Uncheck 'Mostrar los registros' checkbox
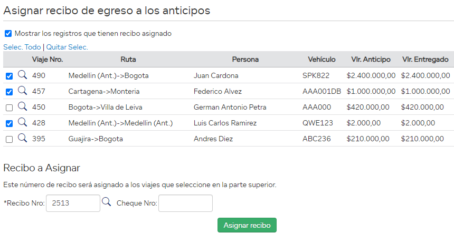 click(x=8, y=33)
